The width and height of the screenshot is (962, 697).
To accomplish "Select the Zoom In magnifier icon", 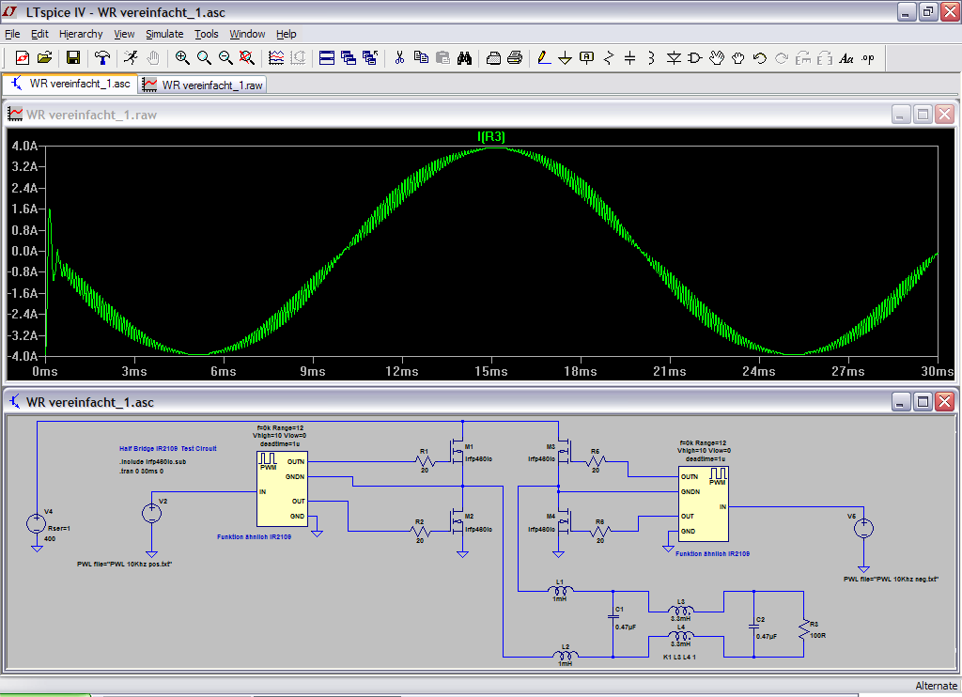I will tap(182, 57).
